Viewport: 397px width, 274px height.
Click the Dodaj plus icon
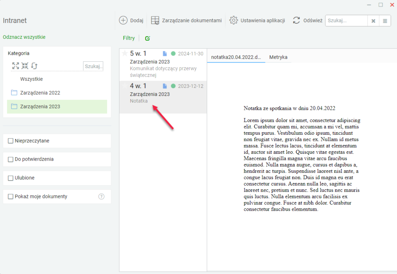point(123,20)
